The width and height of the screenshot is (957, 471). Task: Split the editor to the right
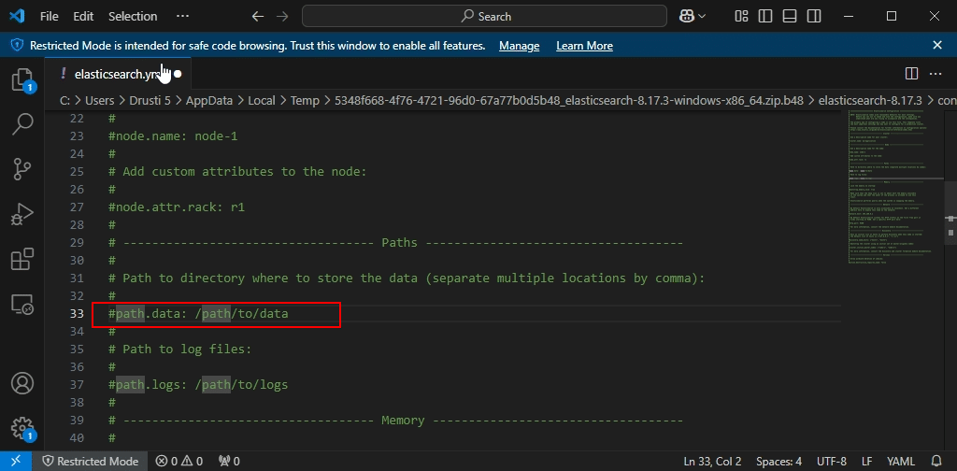click(912, 74)
